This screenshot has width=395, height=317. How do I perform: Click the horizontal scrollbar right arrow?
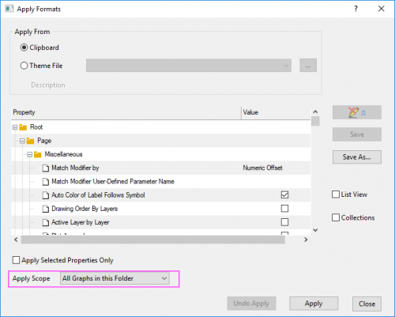[306, 240]
